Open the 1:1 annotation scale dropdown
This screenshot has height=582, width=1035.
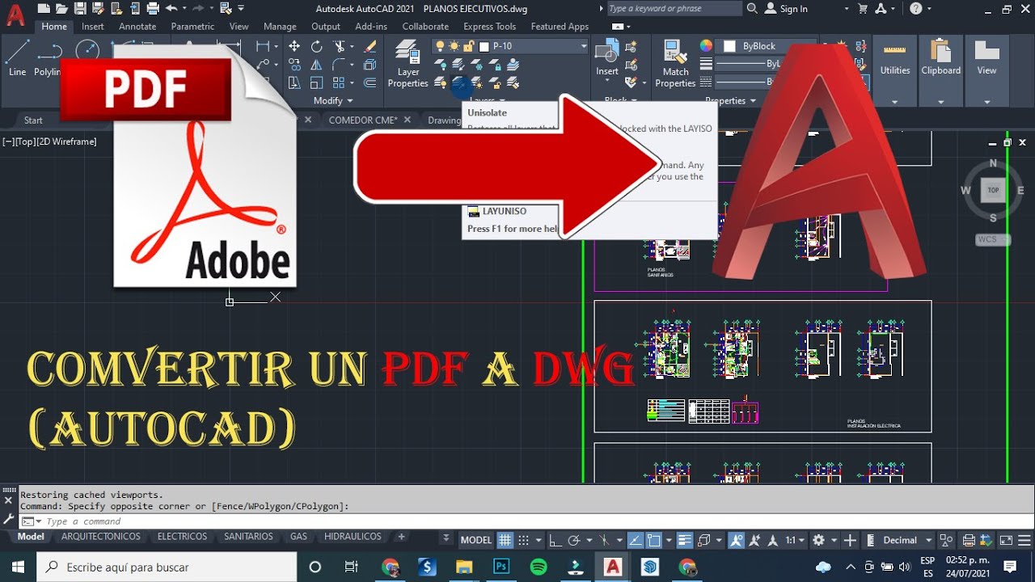(795, 540)
